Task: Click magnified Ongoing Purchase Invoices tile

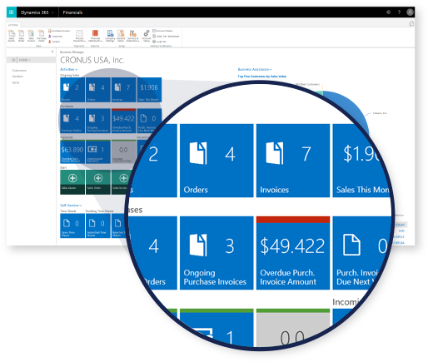Action: (x=216, y=253)
